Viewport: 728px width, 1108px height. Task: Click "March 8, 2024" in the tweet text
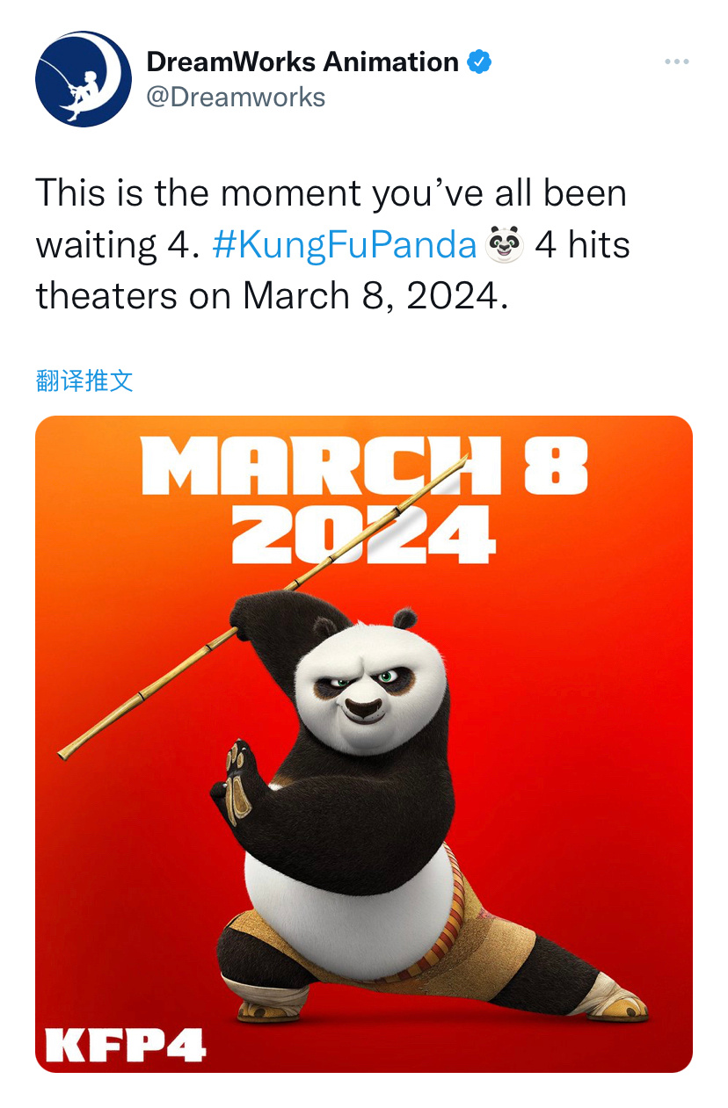(374, 297)
